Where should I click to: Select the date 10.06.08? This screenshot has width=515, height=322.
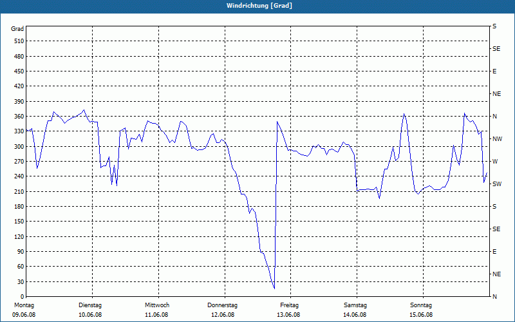(x=90, y=315)
